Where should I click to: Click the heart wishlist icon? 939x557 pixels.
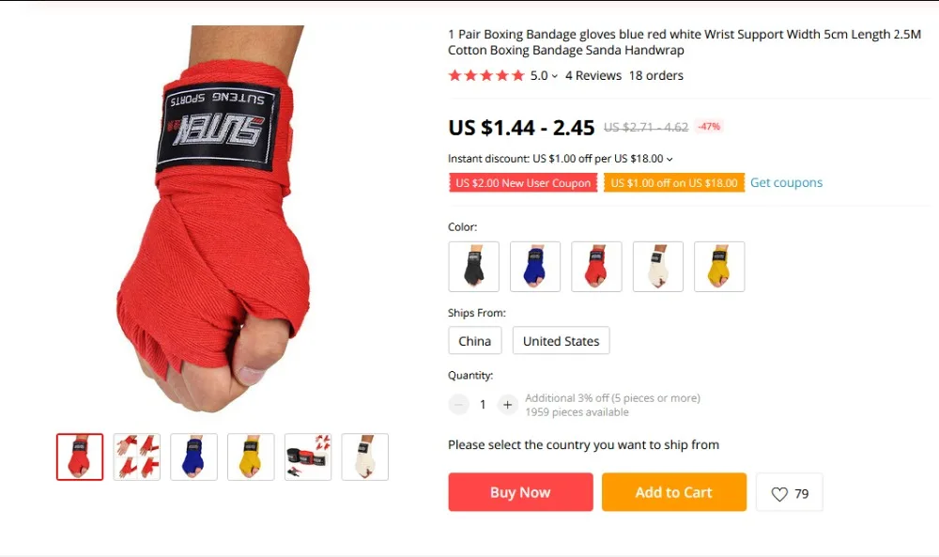779,493
